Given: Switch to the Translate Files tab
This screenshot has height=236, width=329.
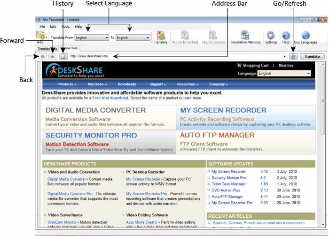Looking at the screenshot, I should tap(47, 49).
